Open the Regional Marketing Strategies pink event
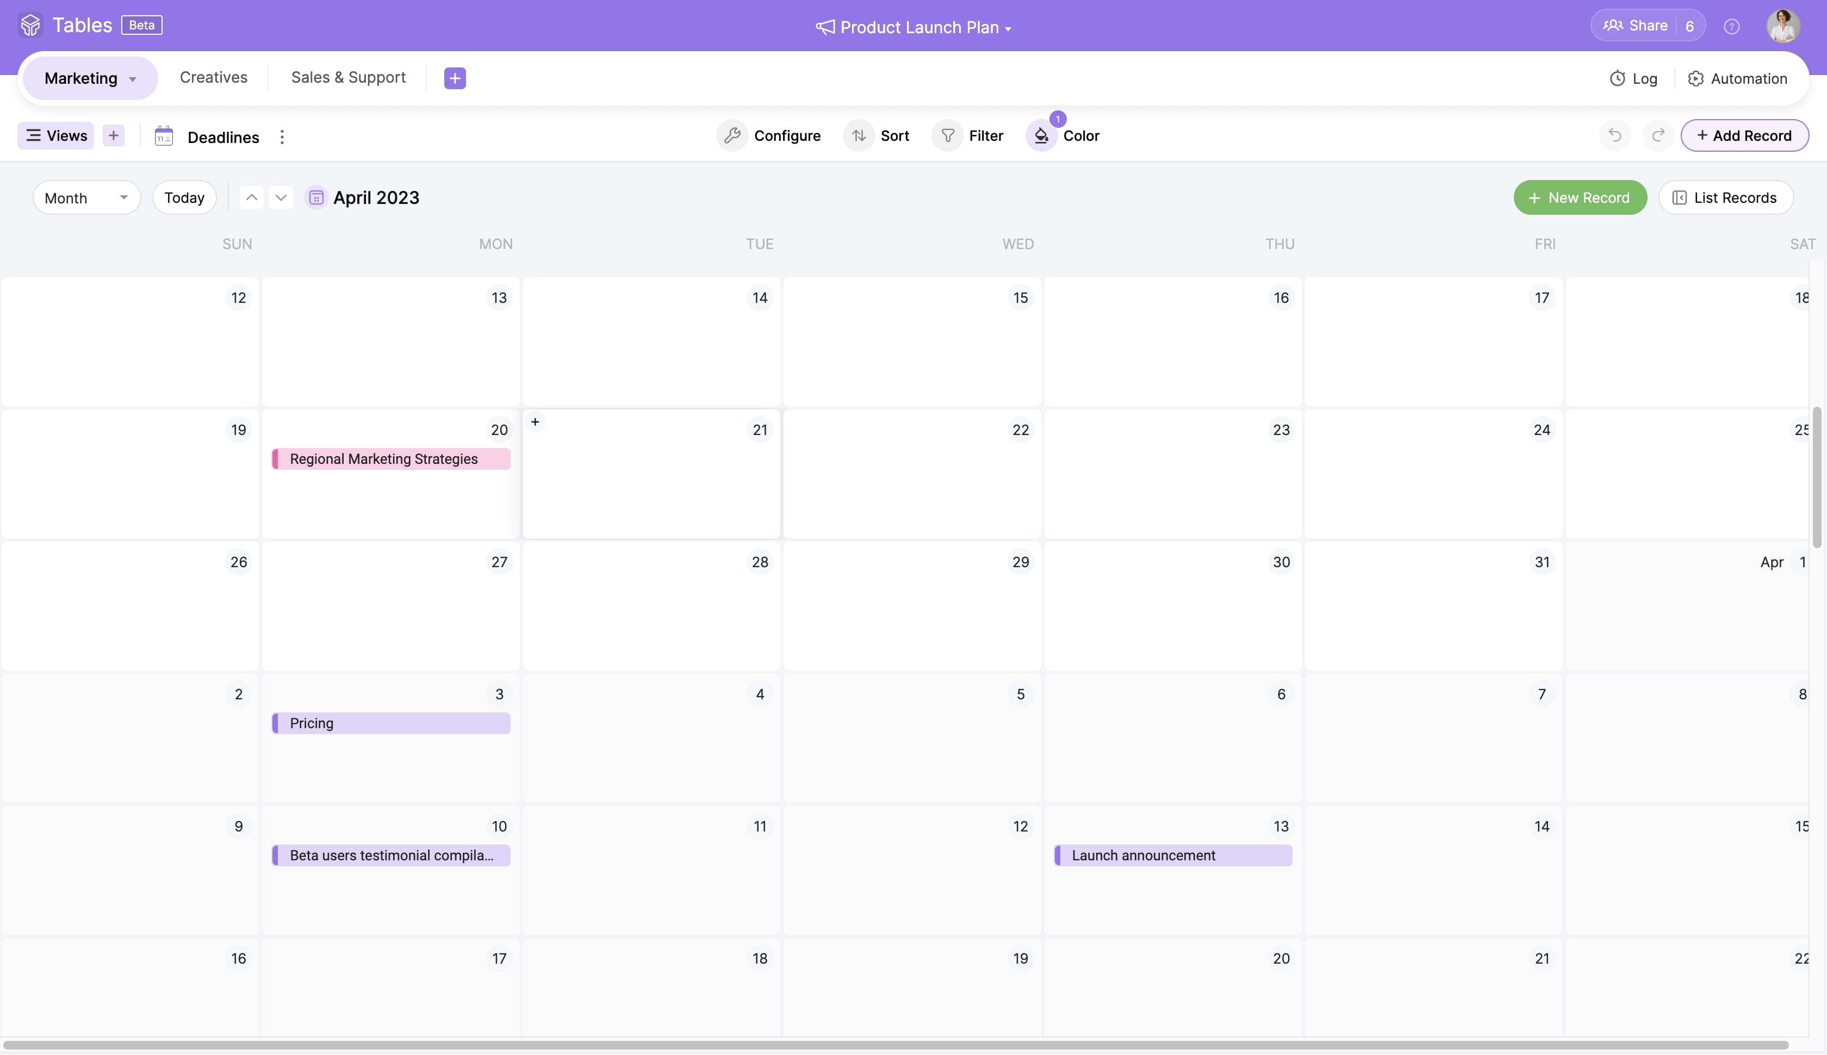 tap(390, 458)
